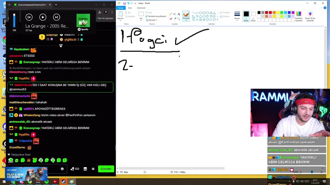Expand the Şekiller shapes gallery arrow
The height and width of the screenshot is (185, 330).
point(217,20)
